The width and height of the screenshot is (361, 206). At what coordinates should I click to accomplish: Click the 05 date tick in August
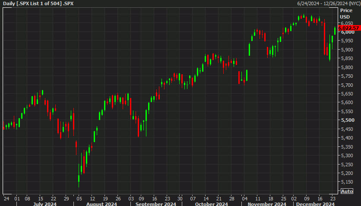tap(79, 199)
